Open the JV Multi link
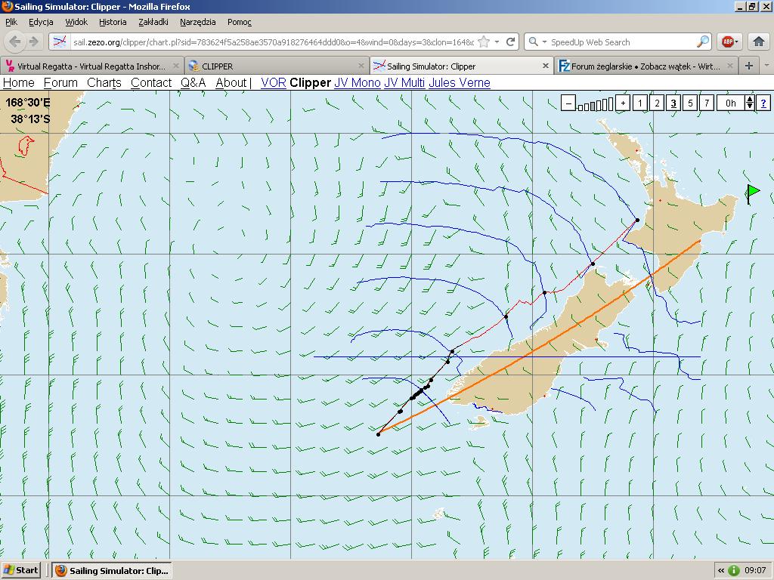The height and width of the screenshot is (580, 774). pyautogui.click(x=404, y=83)
